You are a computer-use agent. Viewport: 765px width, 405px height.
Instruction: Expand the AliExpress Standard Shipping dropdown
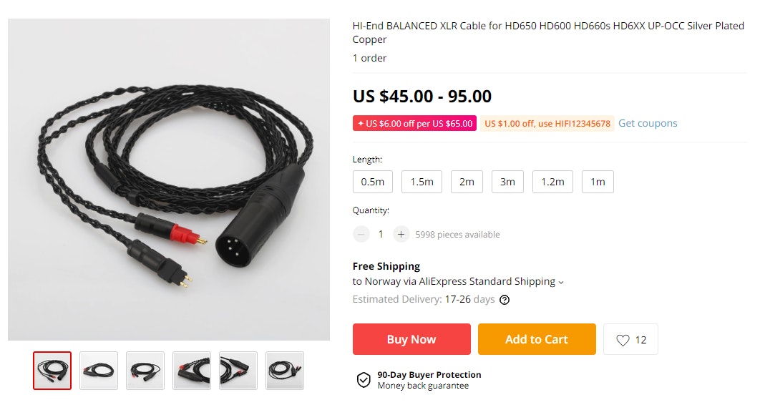tap(561, 283)
